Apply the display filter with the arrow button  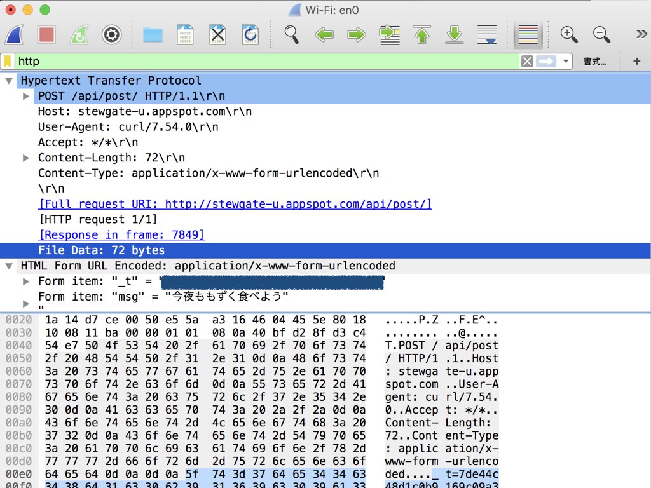546,62
